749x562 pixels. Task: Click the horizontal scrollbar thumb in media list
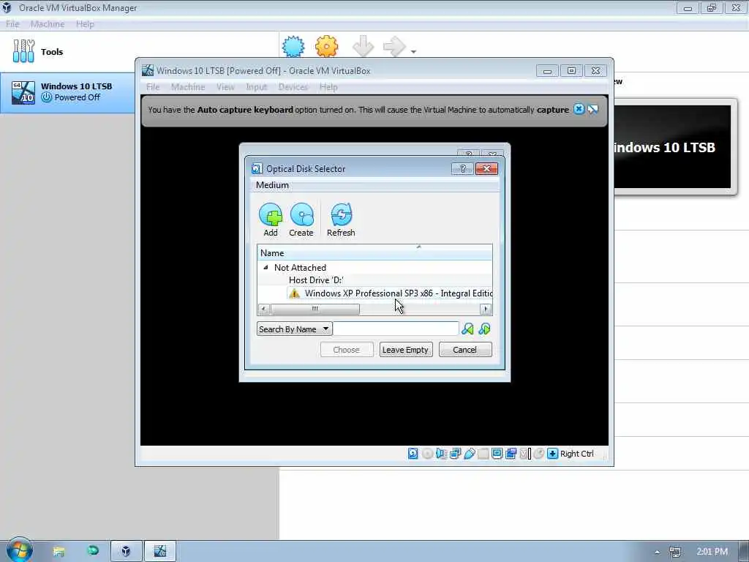315,309
